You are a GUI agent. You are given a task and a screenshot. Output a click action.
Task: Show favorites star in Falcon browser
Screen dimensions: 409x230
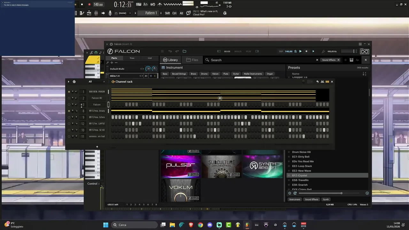(x=345, y=60)
